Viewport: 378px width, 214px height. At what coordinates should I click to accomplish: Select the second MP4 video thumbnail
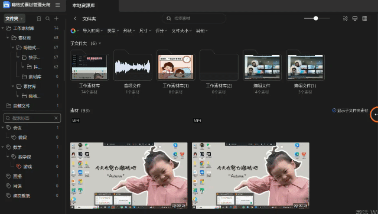tap(250, 176)
